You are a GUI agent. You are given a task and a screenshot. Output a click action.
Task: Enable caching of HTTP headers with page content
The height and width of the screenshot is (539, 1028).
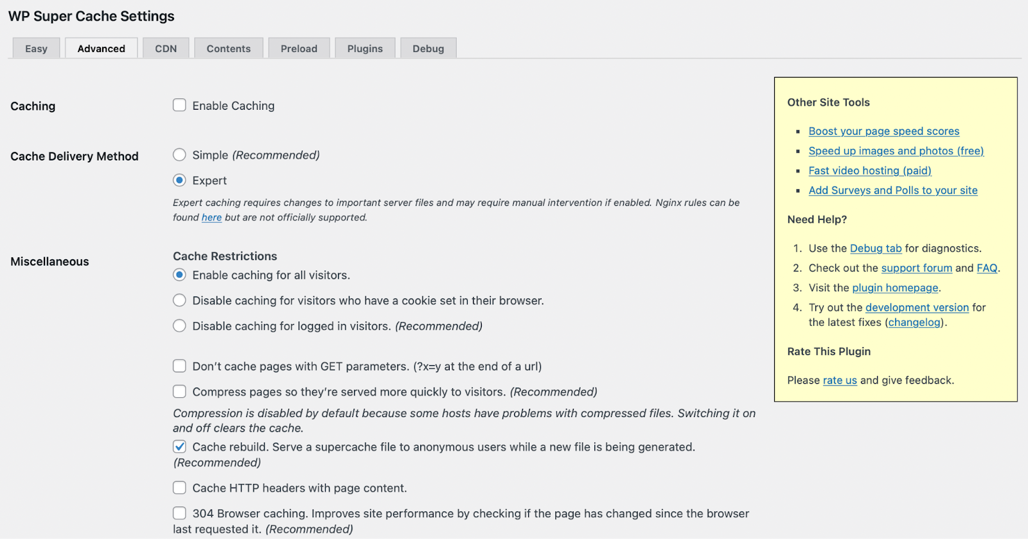(179, 488)
